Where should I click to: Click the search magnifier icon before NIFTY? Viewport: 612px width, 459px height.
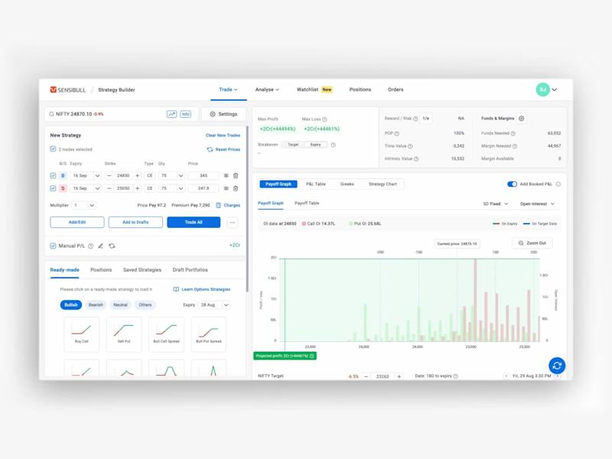[51, 114]
